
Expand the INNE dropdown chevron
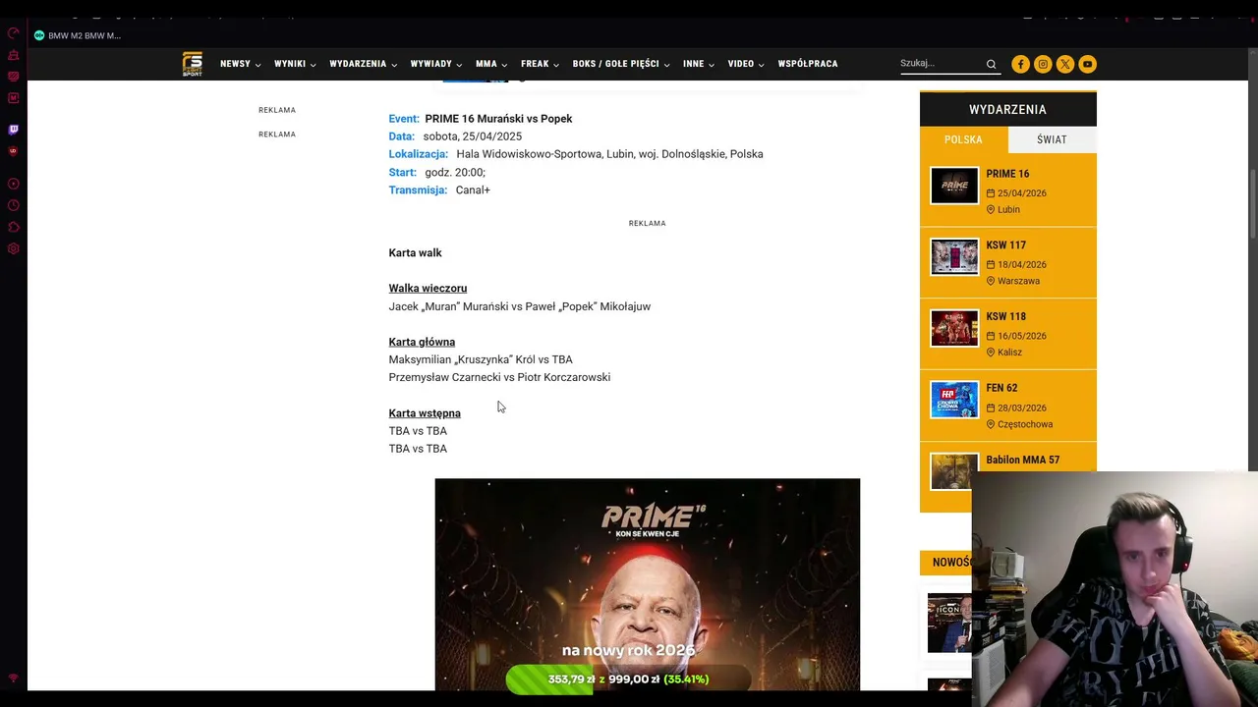[x=712, y=65]
